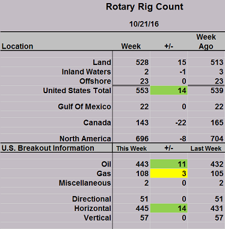Select the Location column header

point(17,46)
